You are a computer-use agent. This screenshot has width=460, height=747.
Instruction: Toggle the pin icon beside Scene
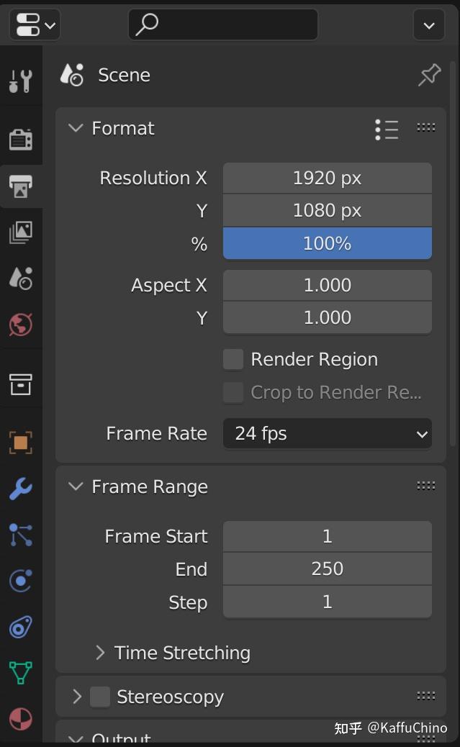(x=430, y=75)
